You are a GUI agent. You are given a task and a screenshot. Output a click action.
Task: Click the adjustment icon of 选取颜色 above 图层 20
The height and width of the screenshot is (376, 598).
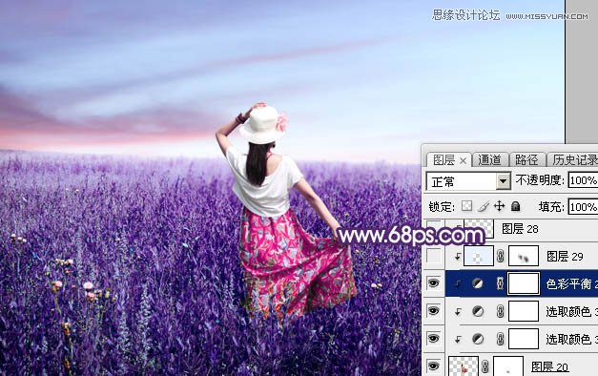click(x=478, y=339)
